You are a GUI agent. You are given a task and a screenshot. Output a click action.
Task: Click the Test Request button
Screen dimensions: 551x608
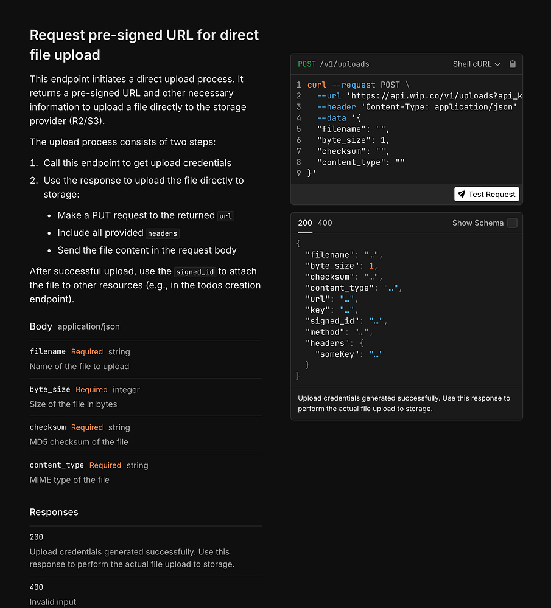click(486, 194)
